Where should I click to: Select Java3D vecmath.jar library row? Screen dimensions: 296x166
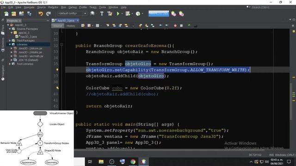(x=31, y=56)
